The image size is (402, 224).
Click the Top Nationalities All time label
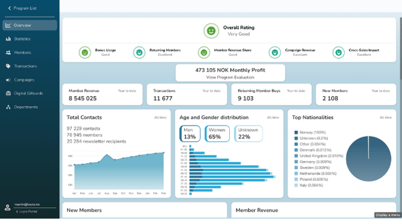click(x=386, y=118)
